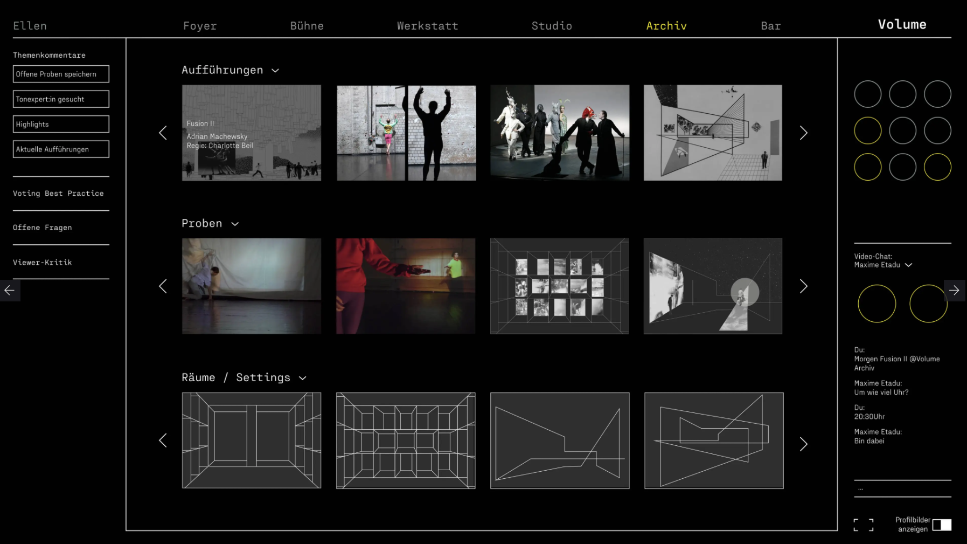Open the Foyer tab
Image resolution: width=967 pixels, height=544 pixels.
click(200, 26)
